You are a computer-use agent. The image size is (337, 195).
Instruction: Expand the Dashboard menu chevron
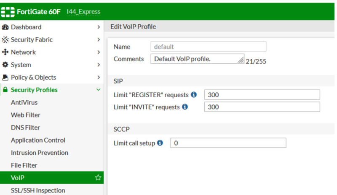point(99,27)
